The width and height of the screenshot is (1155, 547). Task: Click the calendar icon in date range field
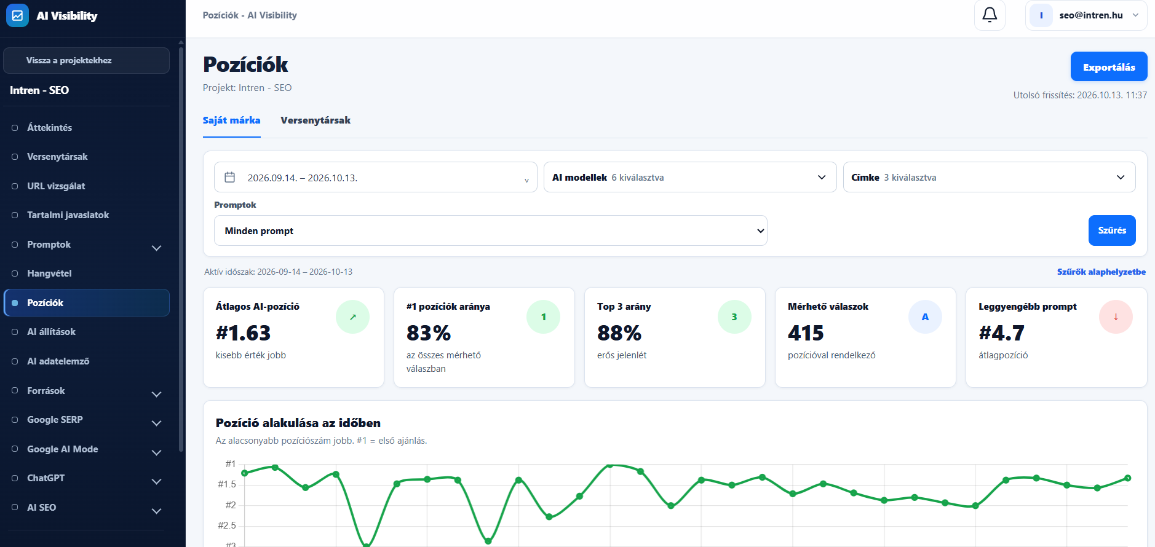230,178
